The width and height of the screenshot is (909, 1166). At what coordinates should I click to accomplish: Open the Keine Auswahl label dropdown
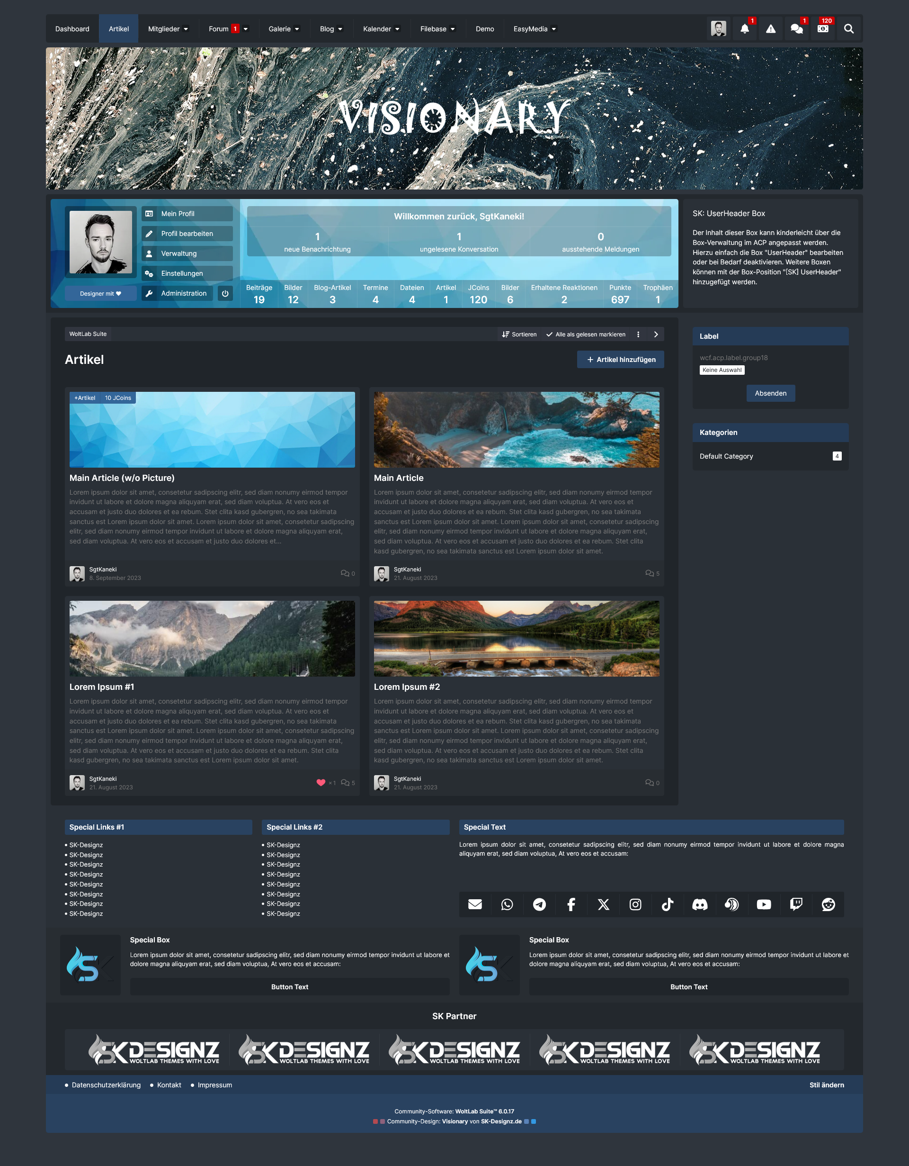click(x=722, y=370)
